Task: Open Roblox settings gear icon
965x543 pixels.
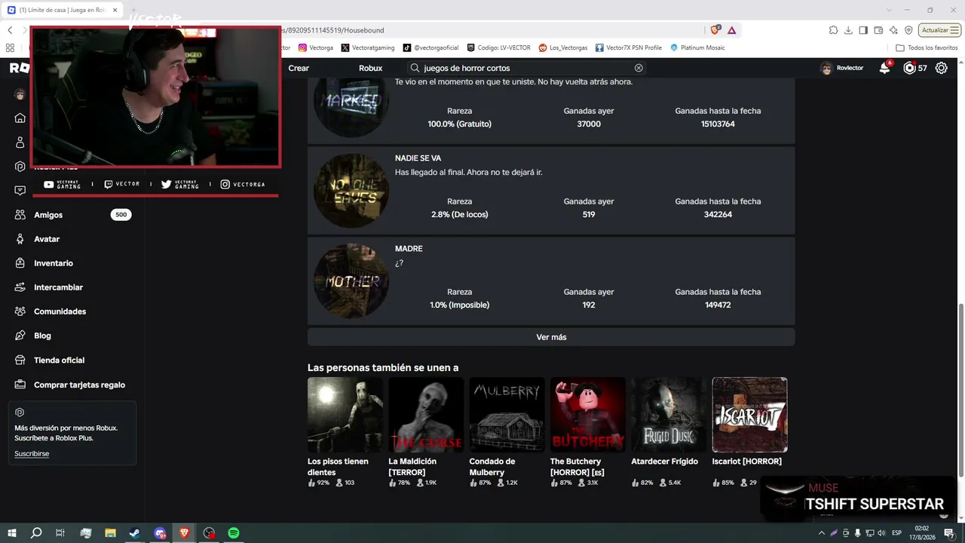Action: pyautogui.click(x=942, y=68)
